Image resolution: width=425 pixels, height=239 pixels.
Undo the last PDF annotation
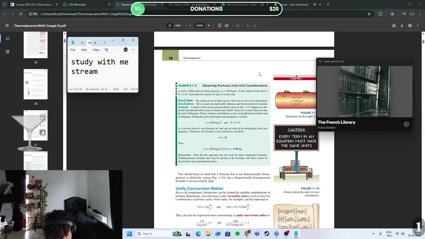(x=248, y=26)
